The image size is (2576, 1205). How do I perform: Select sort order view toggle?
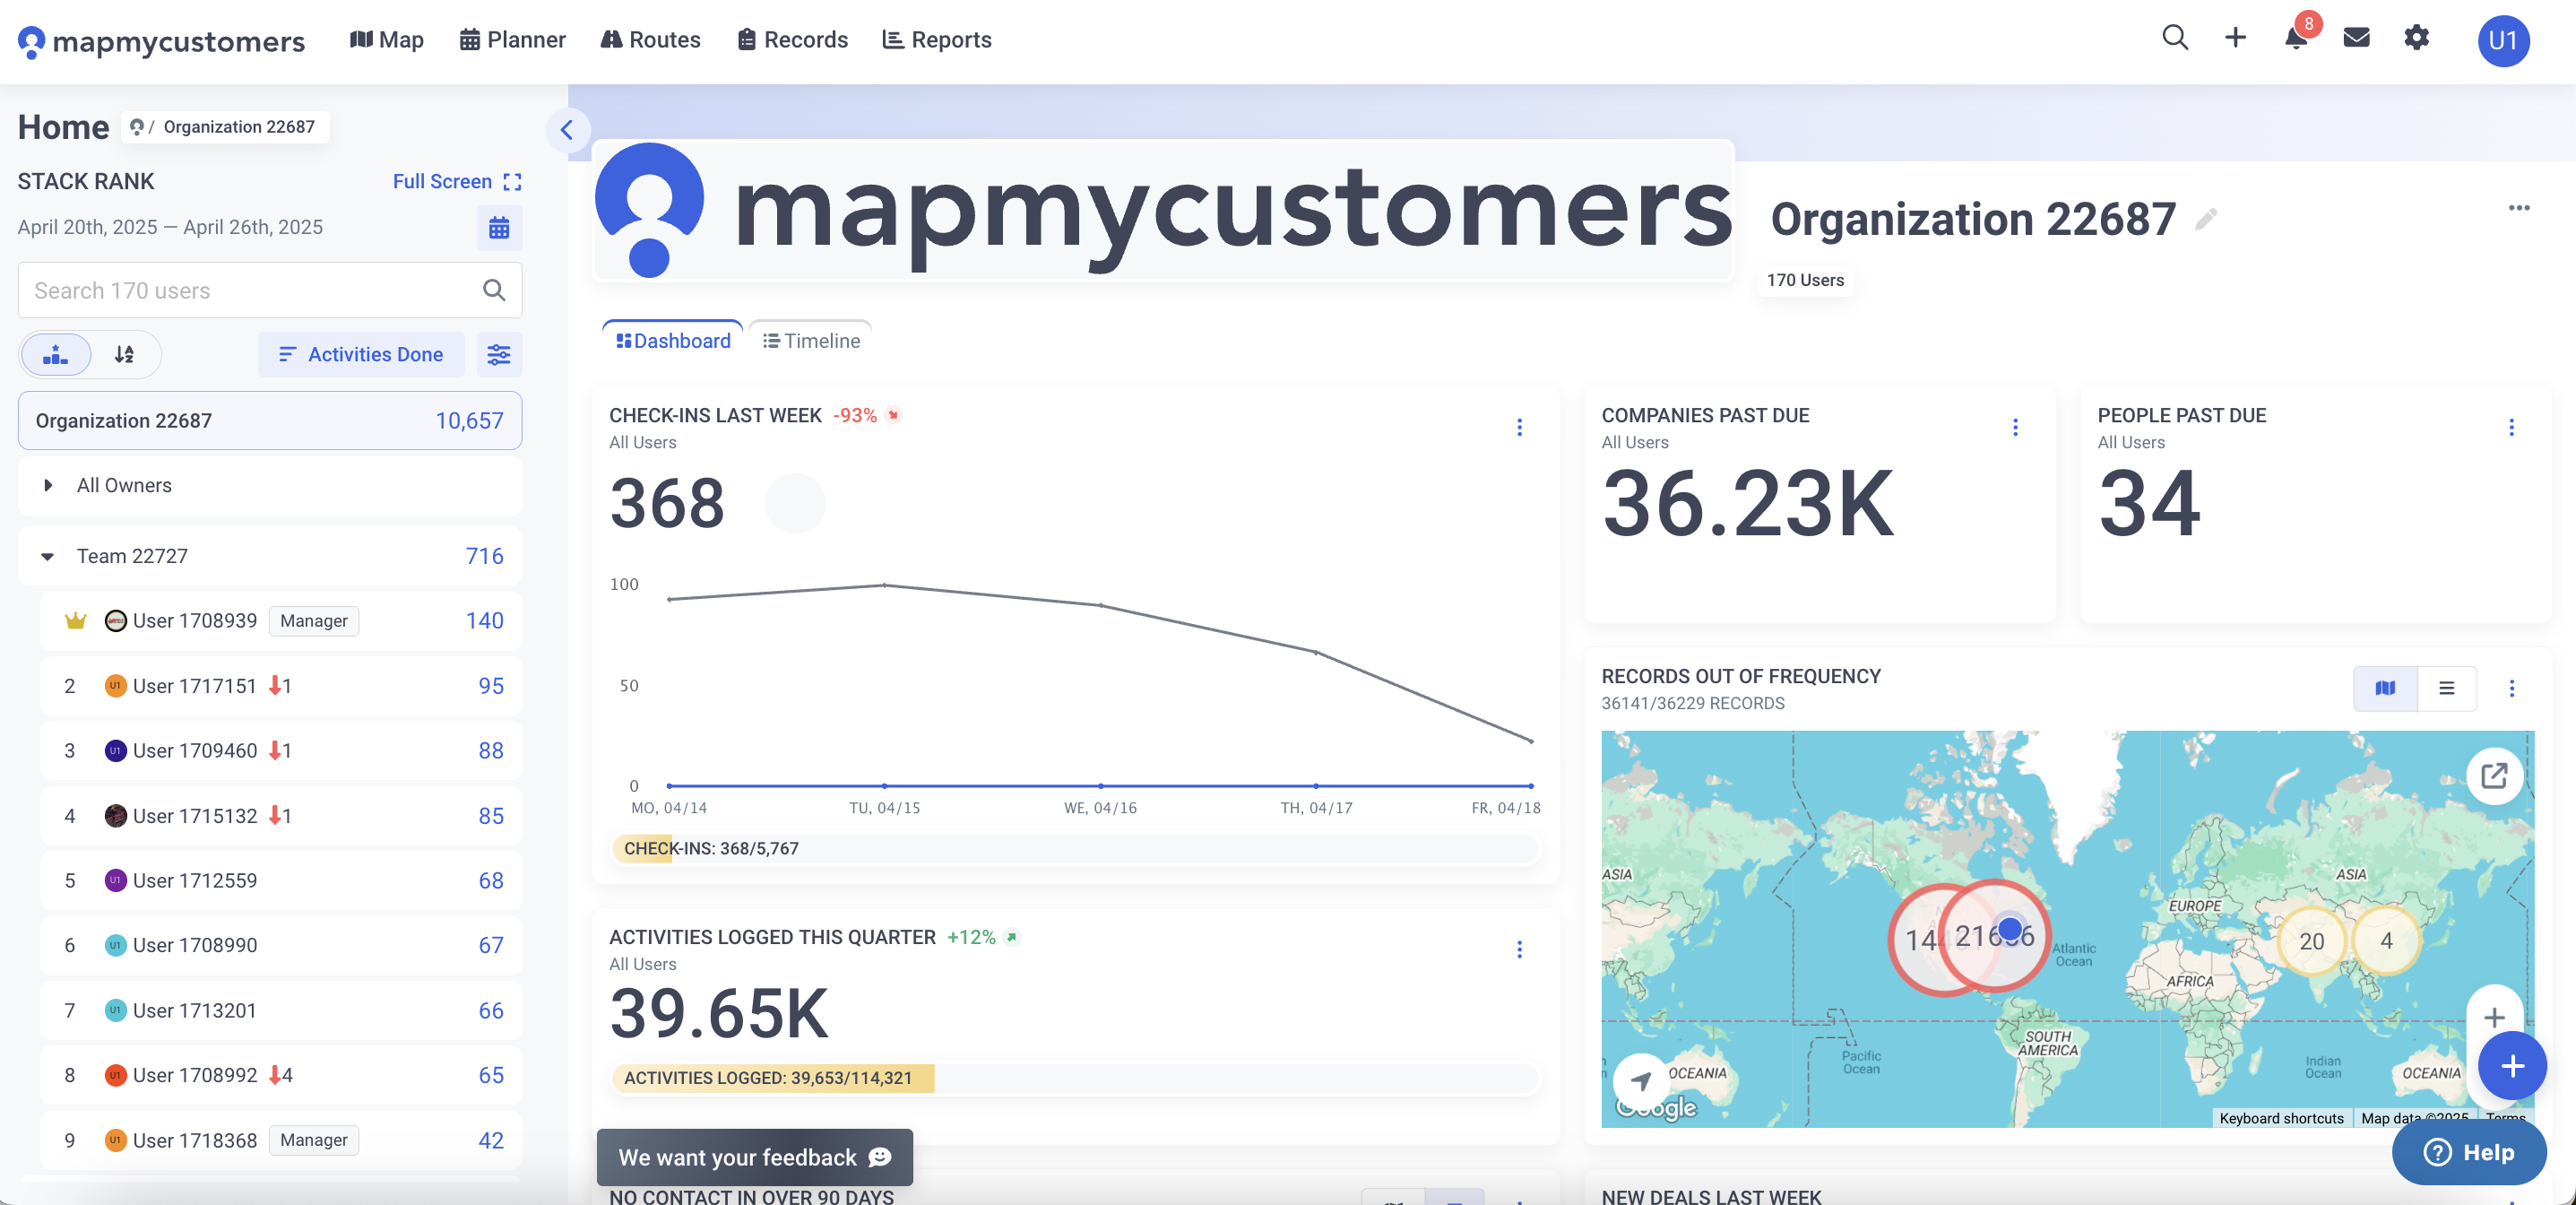click(x=124, y=354)
